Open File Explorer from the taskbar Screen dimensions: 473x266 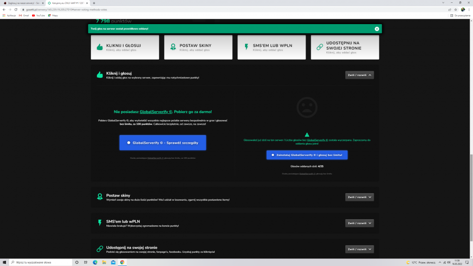click(x=104, y=262)
